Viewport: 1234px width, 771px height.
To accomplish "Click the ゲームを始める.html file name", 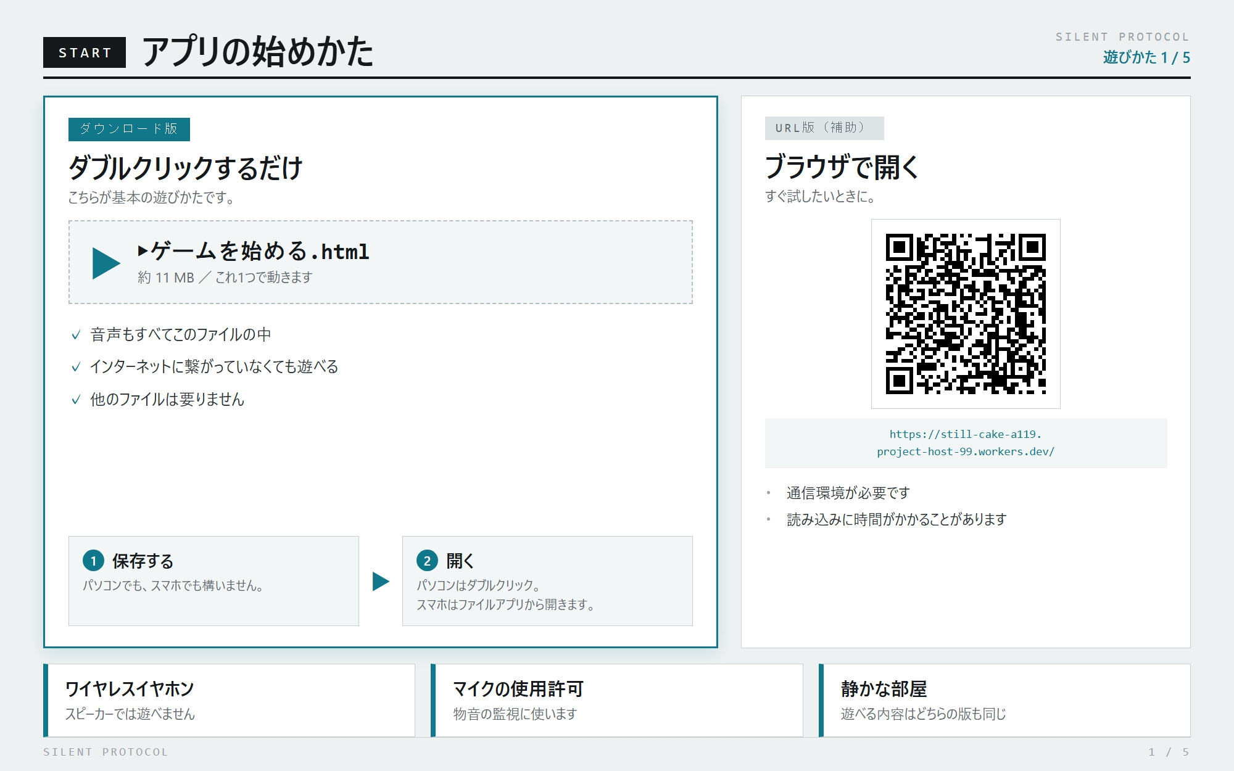I will (254, 251).
